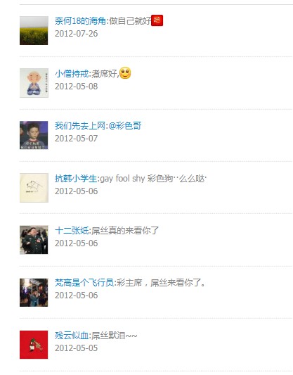Click the username link 抗韩小学生

pos(76,179)
